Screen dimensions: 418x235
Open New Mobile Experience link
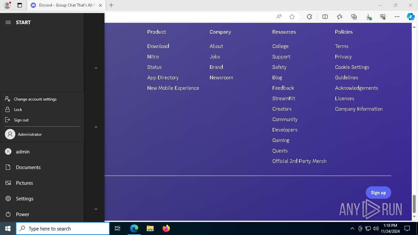(173, 88)
